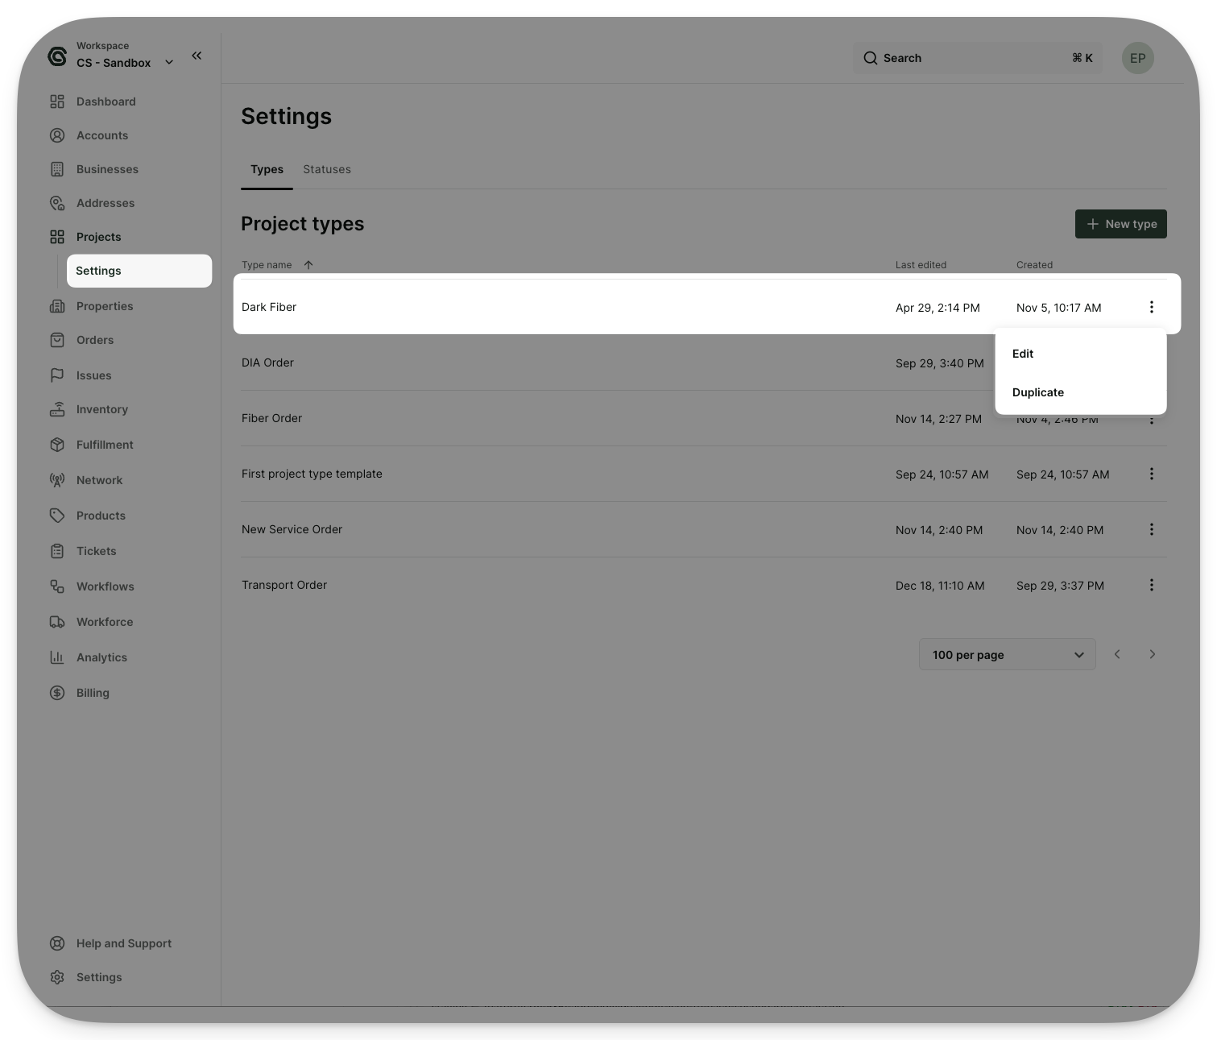The width and height of the screenshot is (1217, 1040).
Task: Select Settings under Projects in sidebar
Action: 139,271
